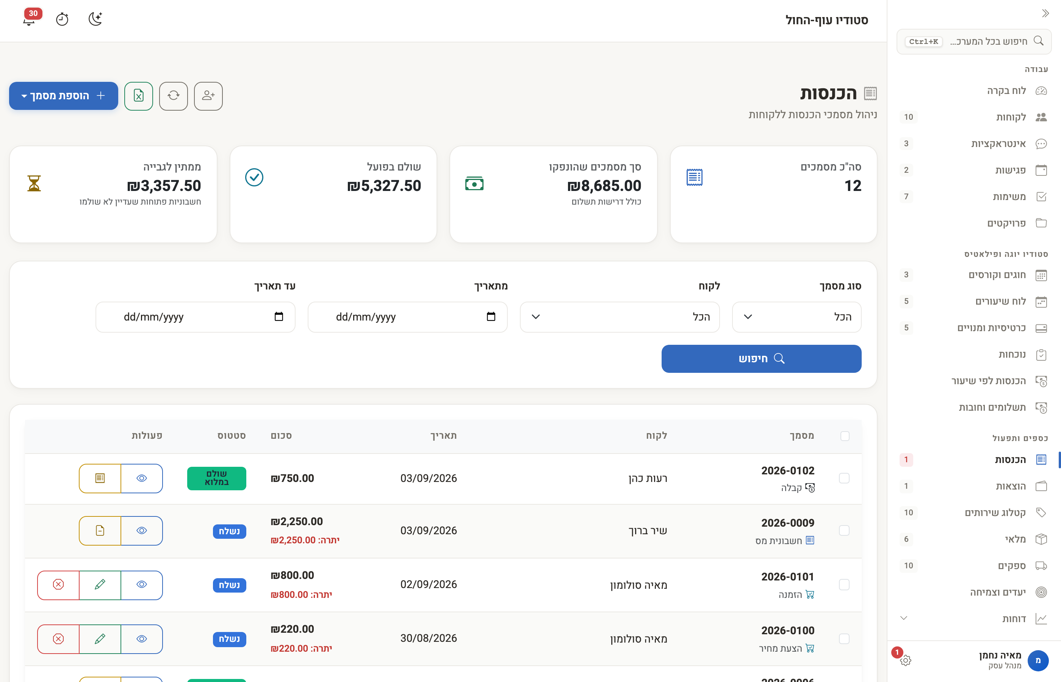
Task: Click the timer clock icon in header
Action: 62,19
